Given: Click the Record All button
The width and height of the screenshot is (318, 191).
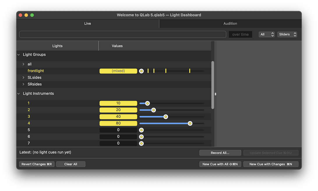Looking at the screenshot, I should coord(220,153).
